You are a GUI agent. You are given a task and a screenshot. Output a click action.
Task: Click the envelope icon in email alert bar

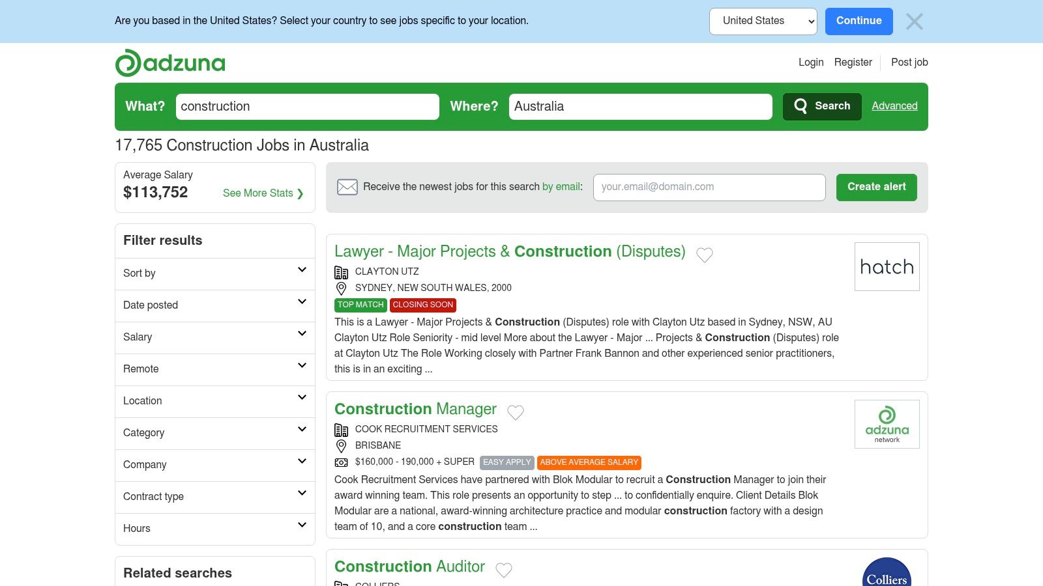tap(347, 188)
